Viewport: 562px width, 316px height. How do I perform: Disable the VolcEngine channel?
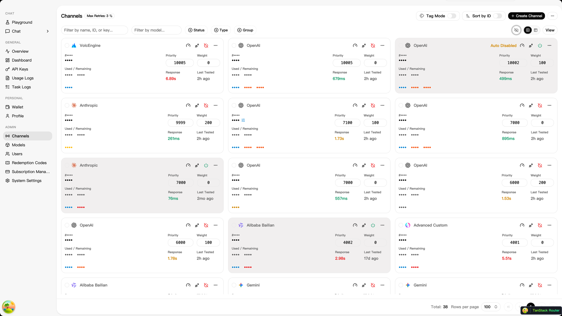pos(206,46)
